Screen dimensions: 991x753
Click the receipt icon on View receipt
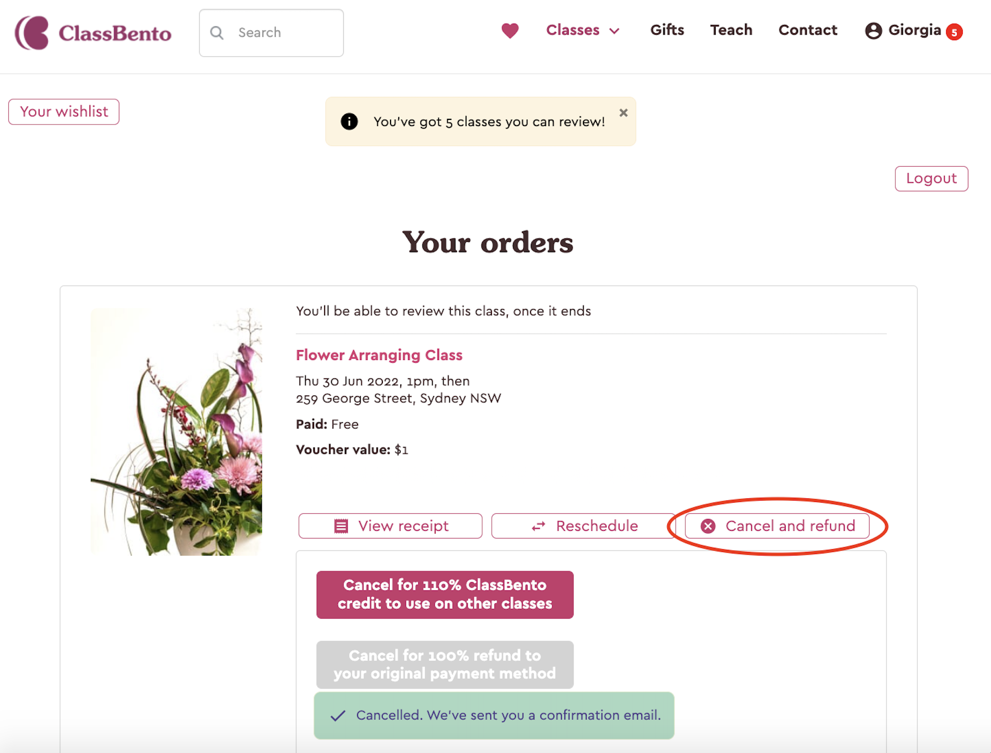(339, 526)
